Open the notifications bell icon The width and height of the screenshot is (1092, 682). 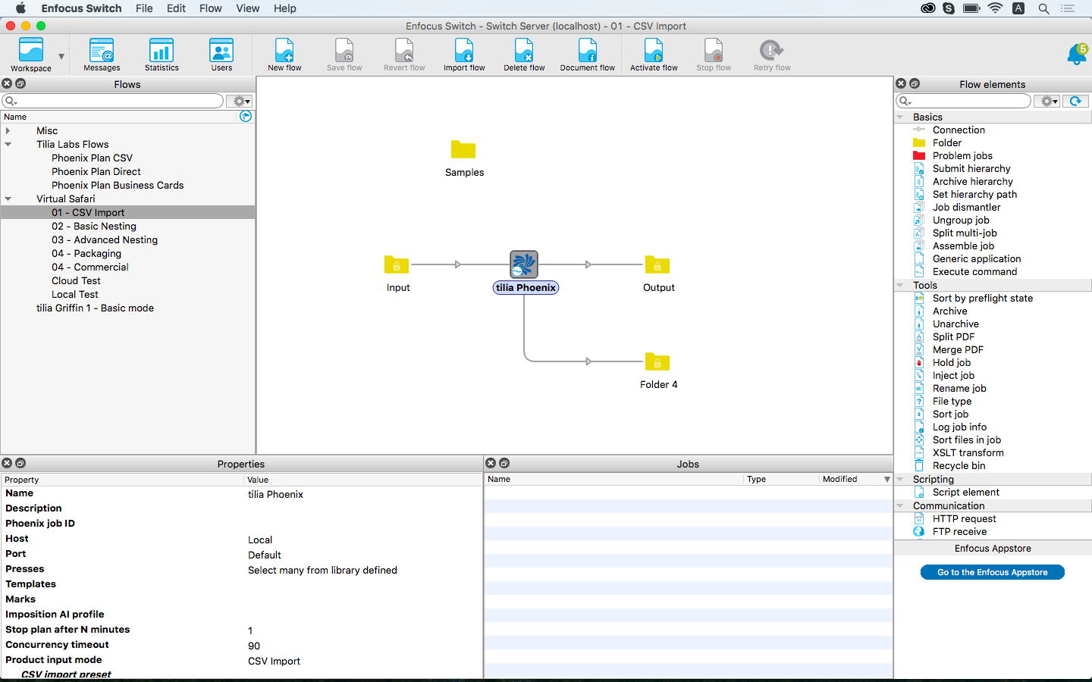pyautogui.click(x=1077, y=55)
